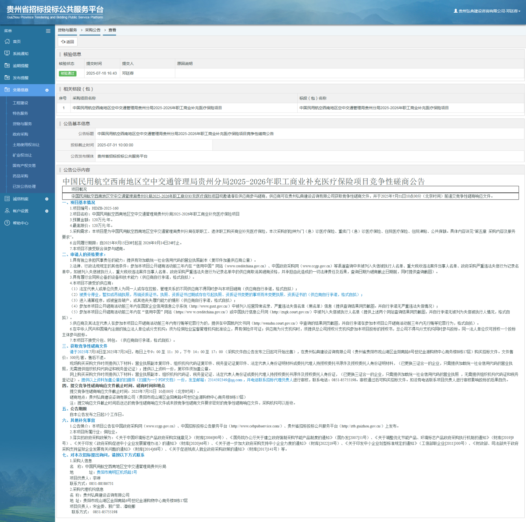Select 货物与服务 in the sidebar submenu
This screenshot has height=522, width=526.
click(x=22, y=124)
